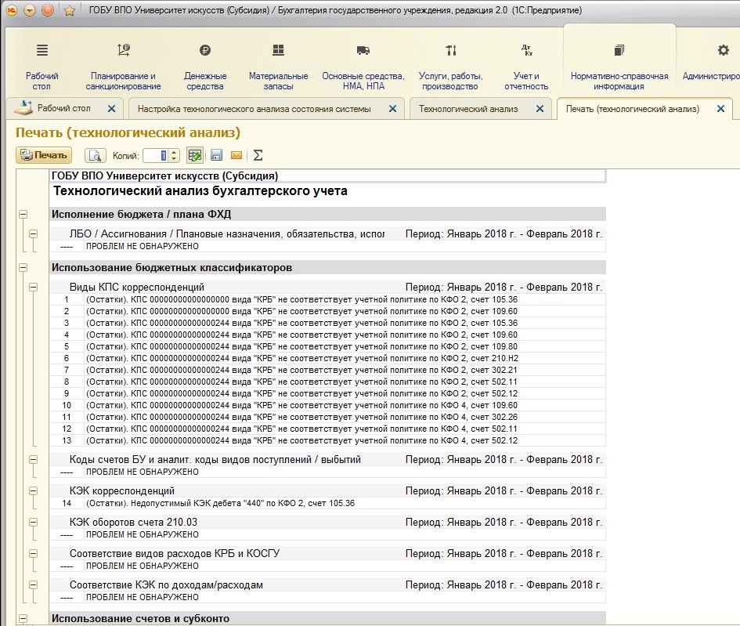
Task: Collapse the КЭК корреспонденций subgroup
Action: [x=33, y=491]
